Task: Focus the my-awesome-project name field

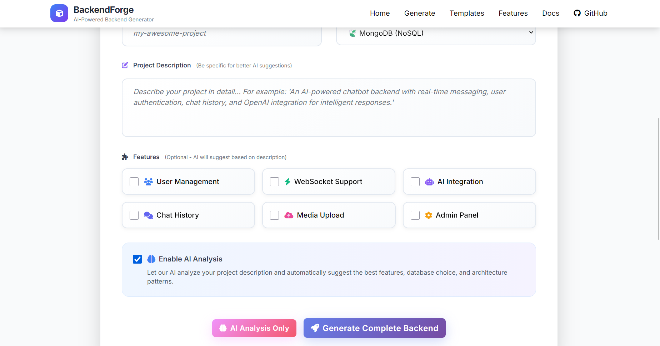Action: pos(222,33)
